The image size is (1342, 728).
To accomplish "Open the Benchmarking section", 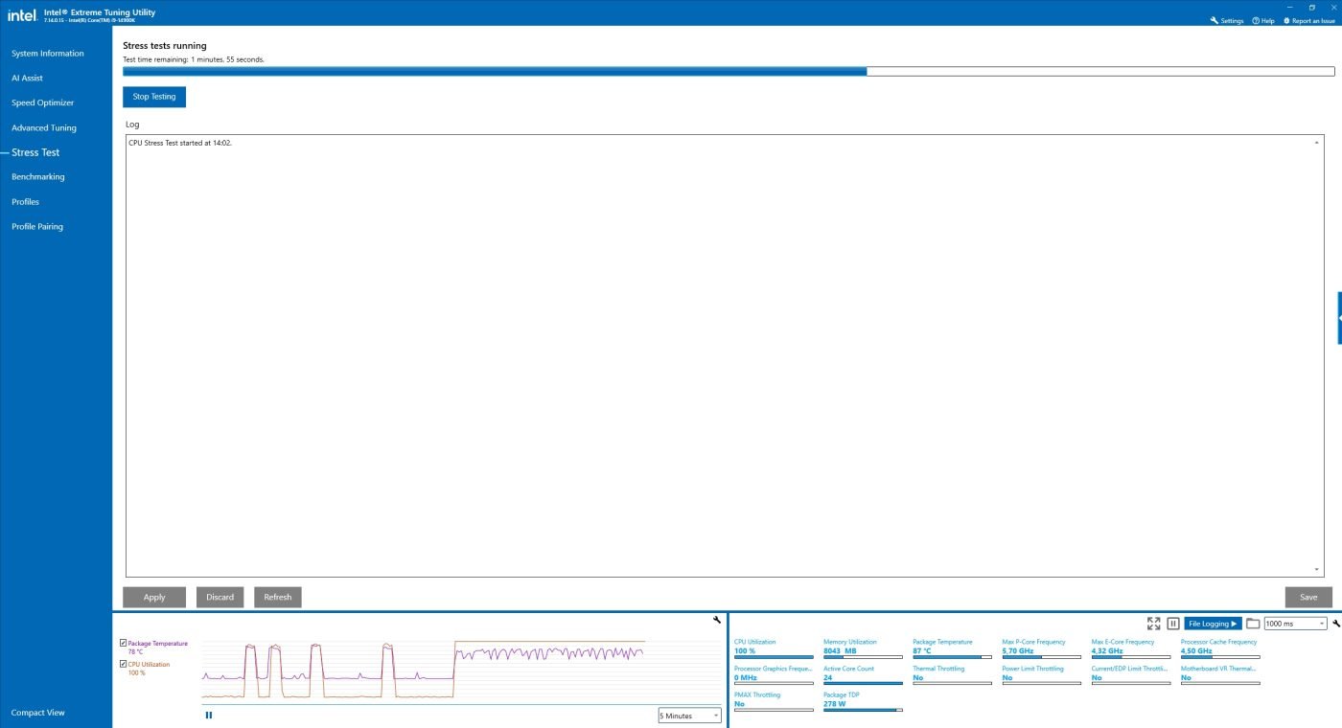I will click(38, 177).
